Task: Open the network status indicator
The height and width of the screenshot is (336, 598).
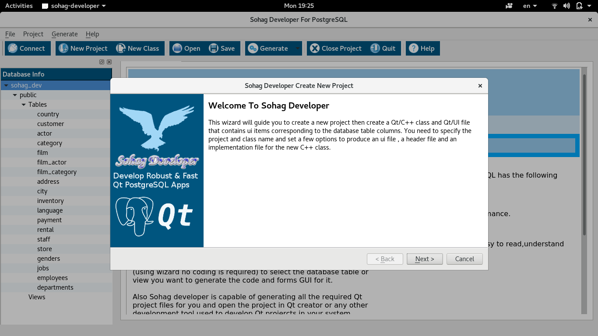Action: coord(555,6)
